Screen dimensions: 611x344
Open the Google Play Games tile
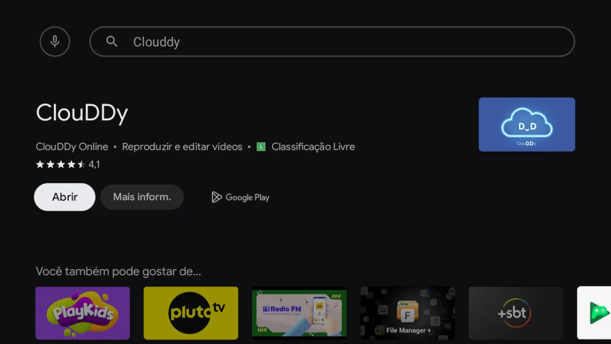[594, 313]
